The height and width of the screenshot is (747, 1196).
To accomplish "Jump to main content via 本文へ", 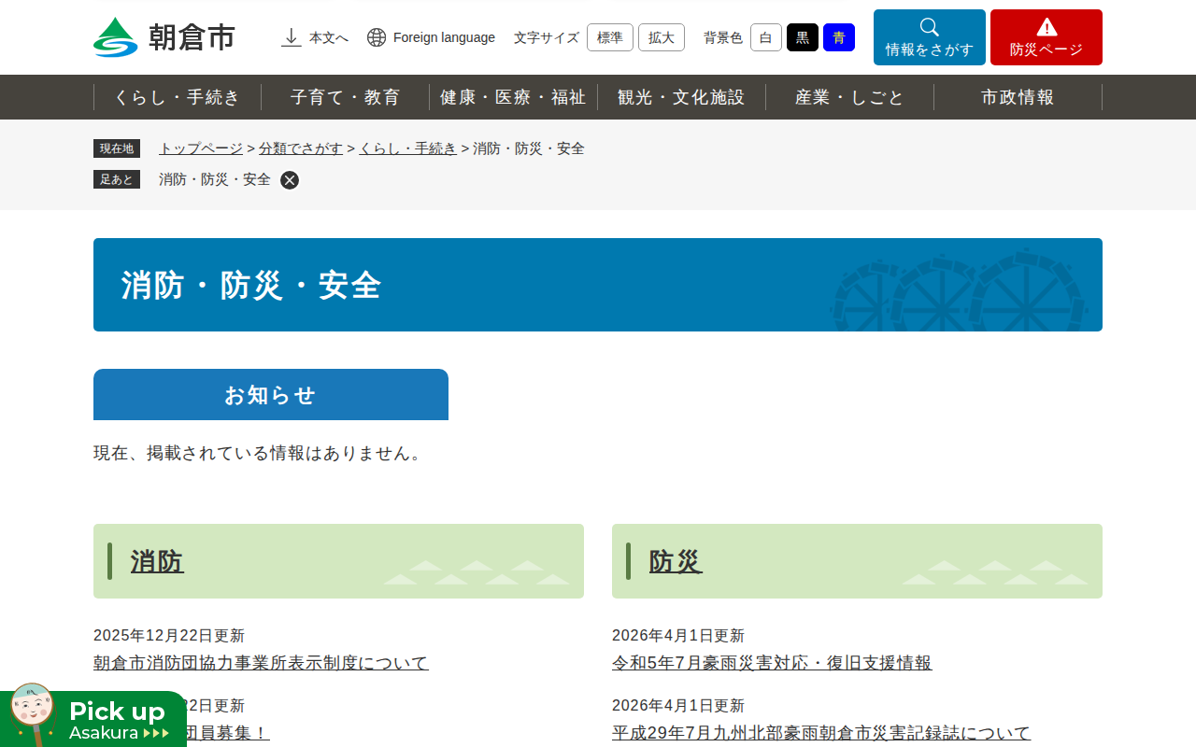I will point(315,37).
